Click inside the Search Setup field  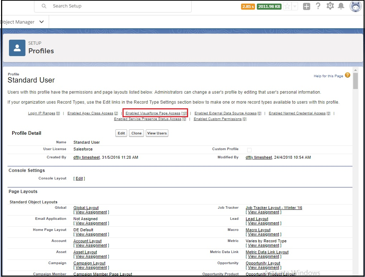113,6
